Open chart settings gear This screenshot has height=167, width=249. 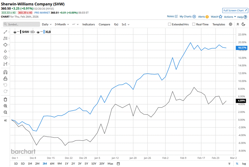pyautogui.click(x=231, y=24)
